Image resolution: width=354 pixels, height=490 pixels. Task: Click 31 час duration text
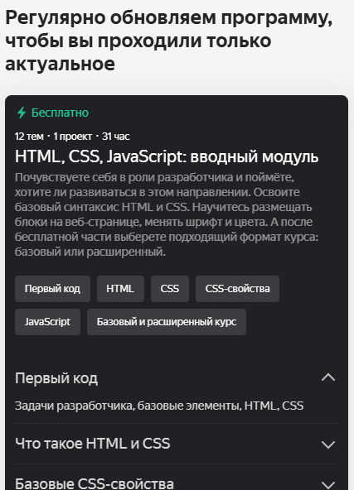point(116,137)
